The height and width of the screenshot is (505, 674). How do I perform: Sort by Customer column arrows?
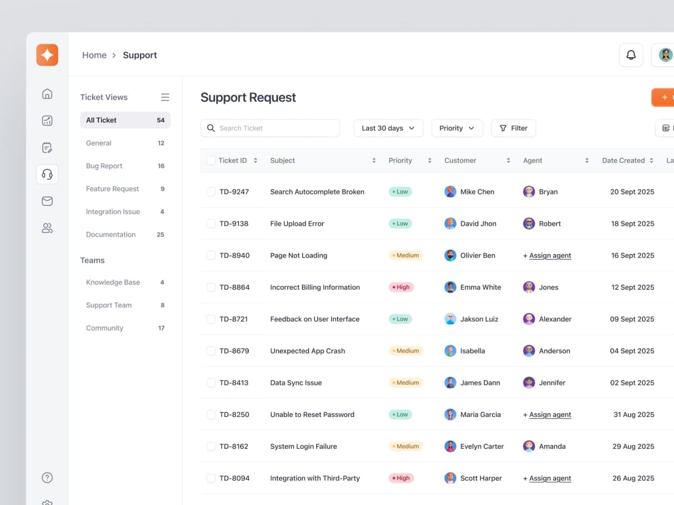(508, 160)
